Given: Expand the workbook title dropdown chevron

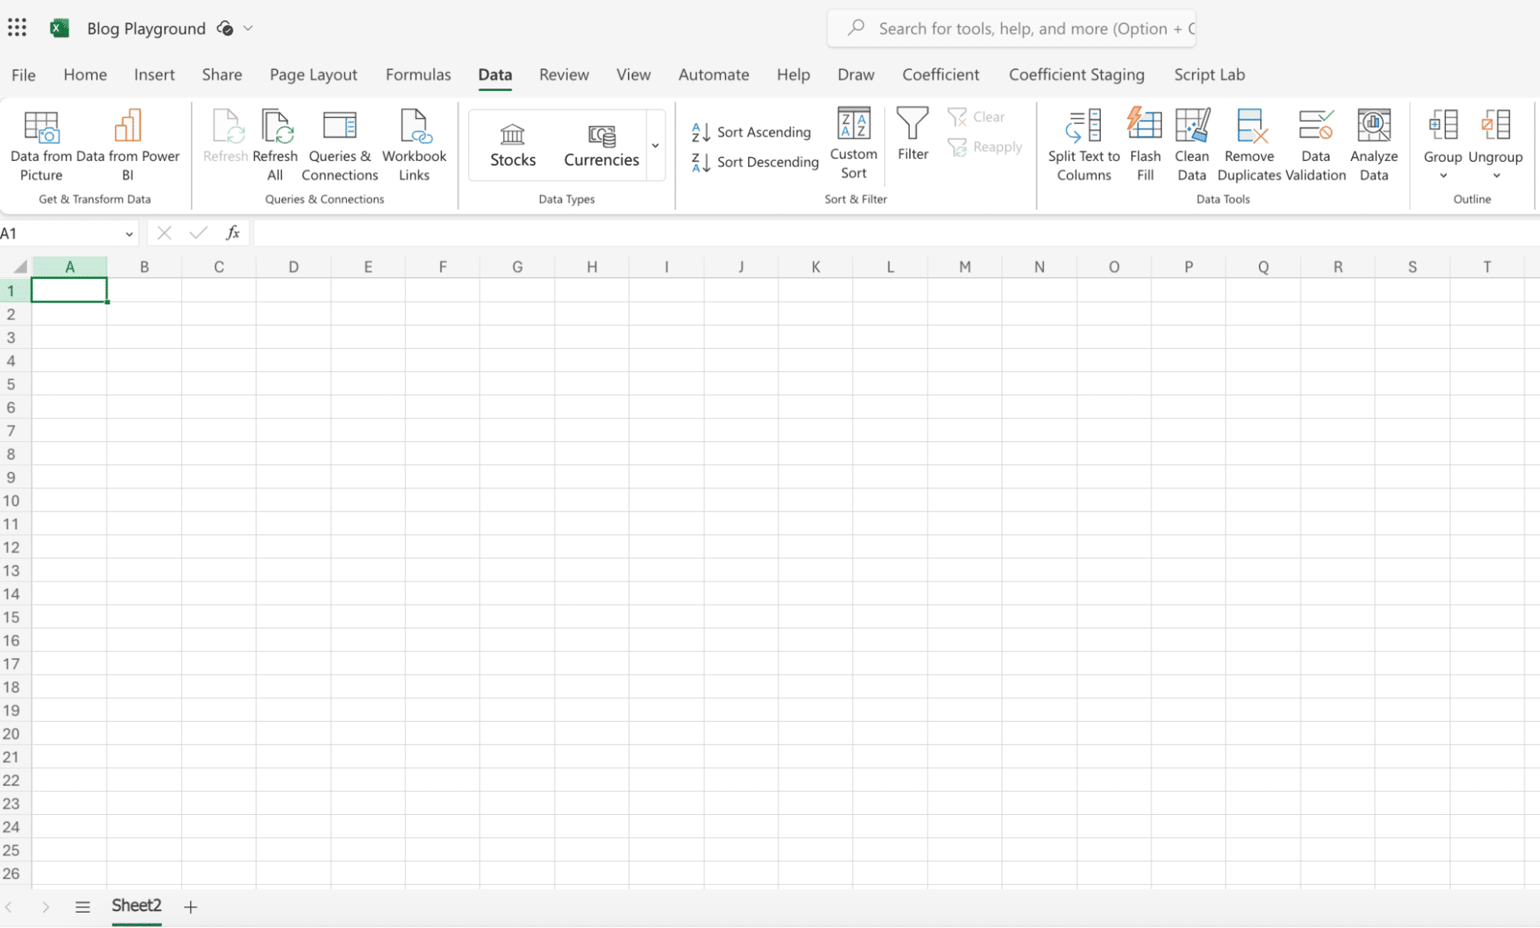Looking at the screenshot, I should pos(248,28).
